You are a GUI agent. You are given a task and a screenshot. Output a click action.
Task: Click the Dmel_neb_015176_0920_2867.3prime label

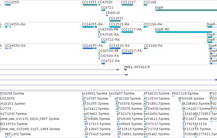30,119
